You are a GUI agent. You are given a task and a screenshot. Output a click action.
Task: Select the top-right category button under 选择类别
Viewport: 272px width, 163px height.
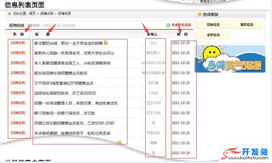coord(246,25)
